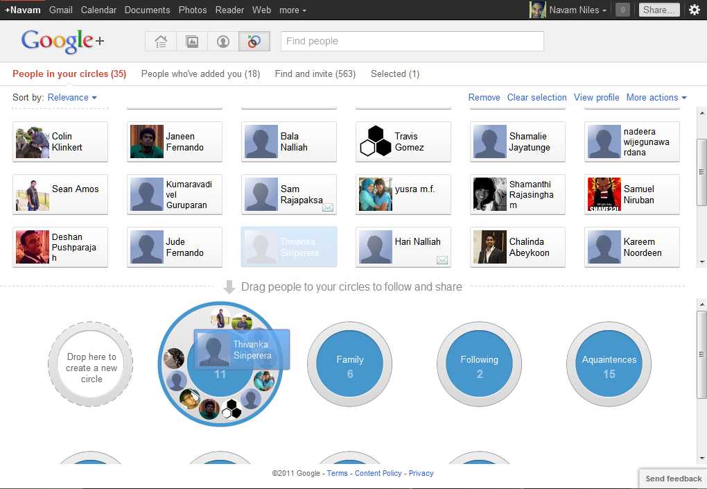Screen dimensions: 707x489
Task: Open the settings gear icon
Action: (694, 10)
